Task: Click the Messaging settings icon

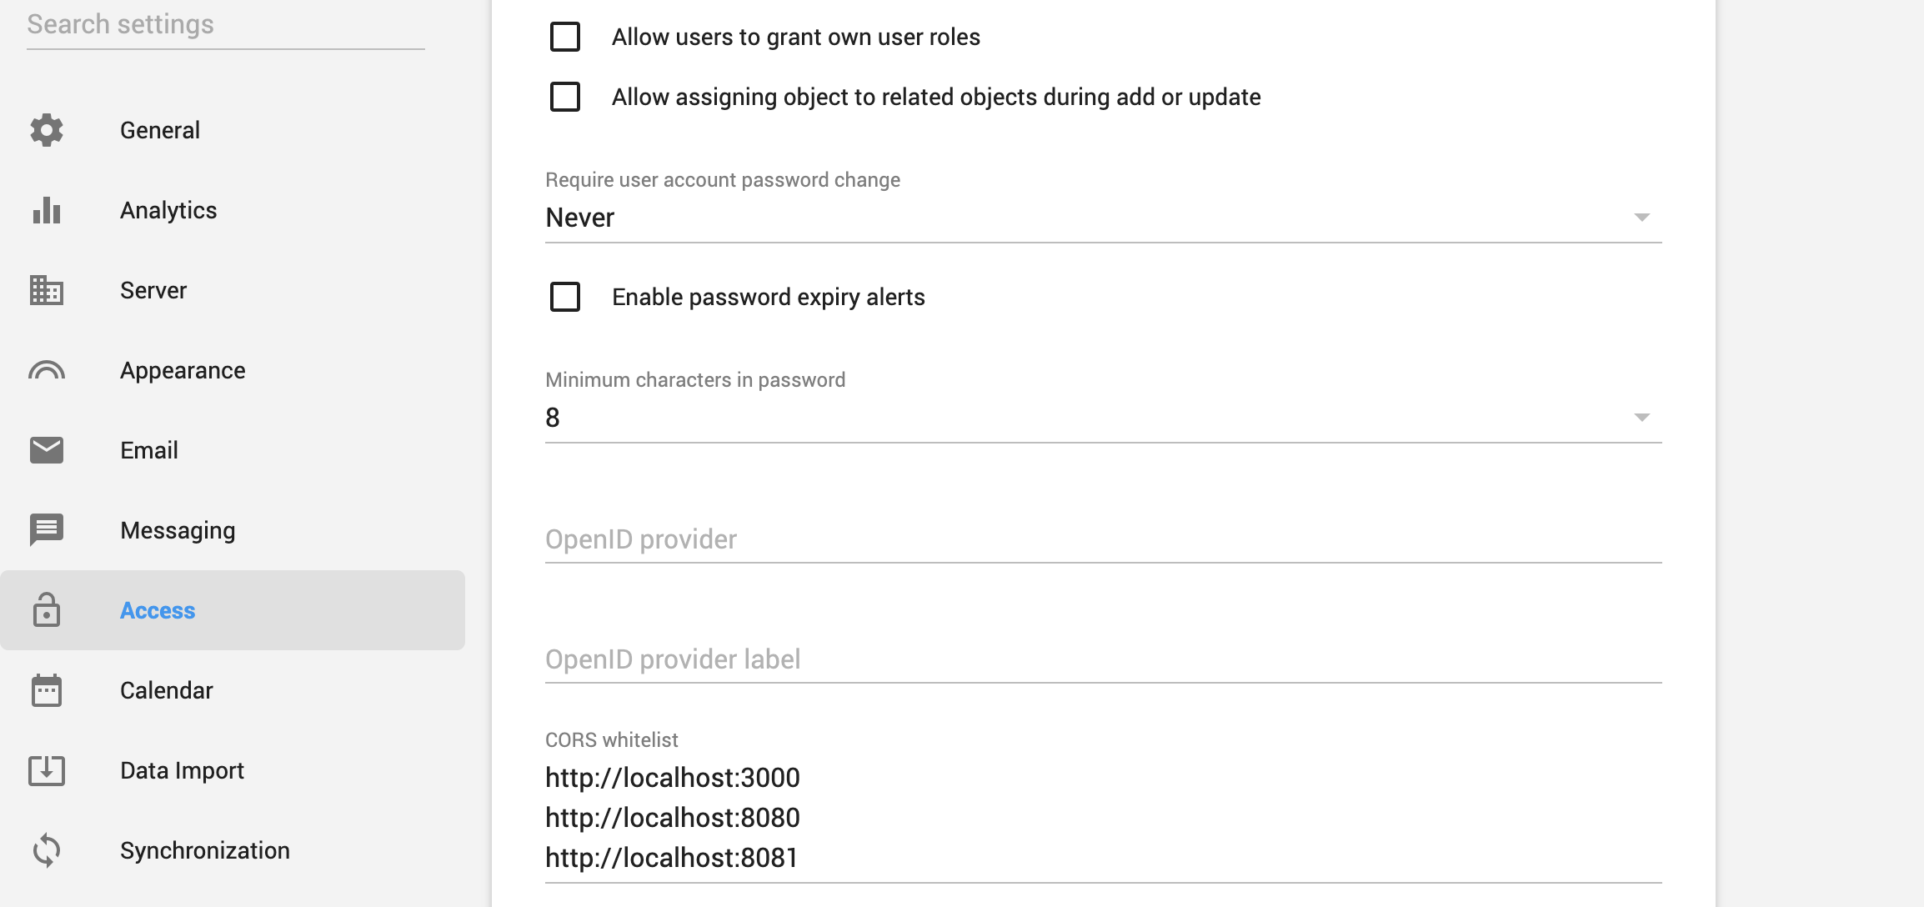Action: pos(47,529)
